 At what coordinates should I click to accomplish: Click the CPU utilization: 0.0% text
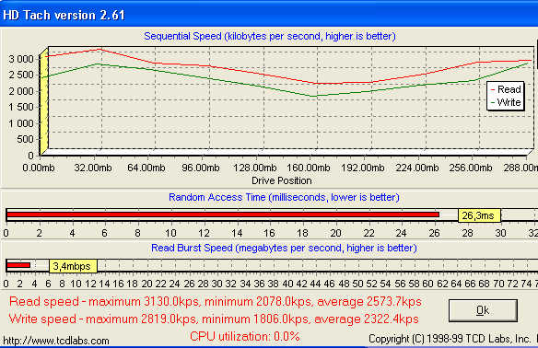(245, 336)
